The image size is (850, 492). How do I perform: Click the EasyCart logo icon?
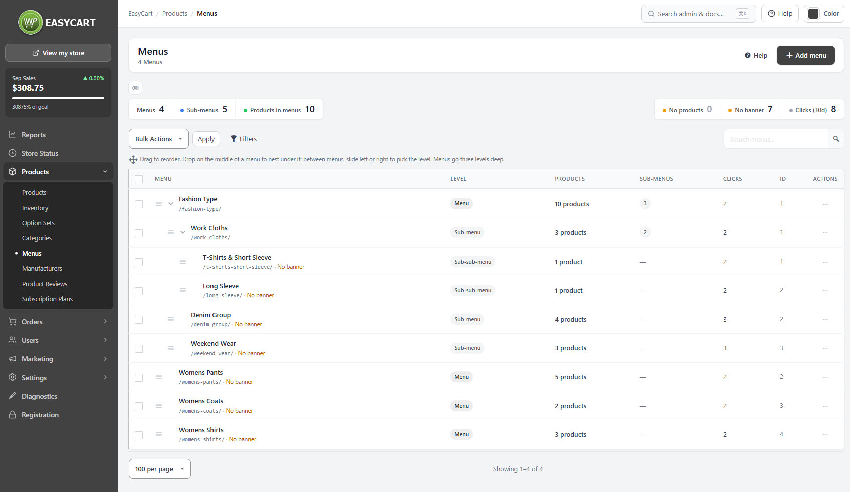31,22
